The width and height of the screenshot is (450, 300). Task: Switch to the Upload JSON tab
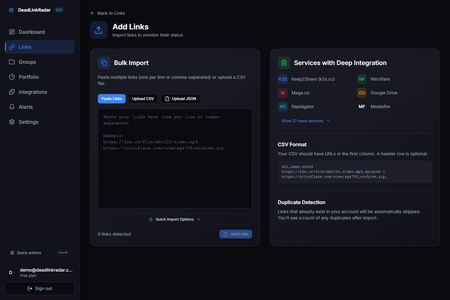tap(180, 99)
